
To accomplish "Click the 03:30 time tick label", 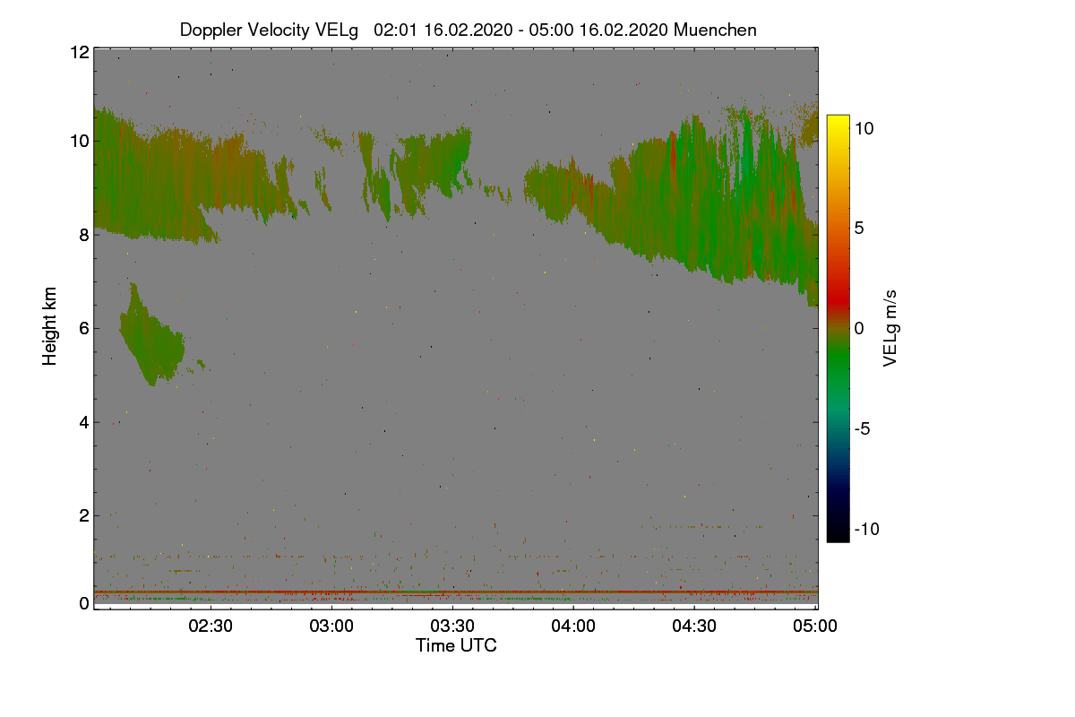I will [x=453, y=626].
